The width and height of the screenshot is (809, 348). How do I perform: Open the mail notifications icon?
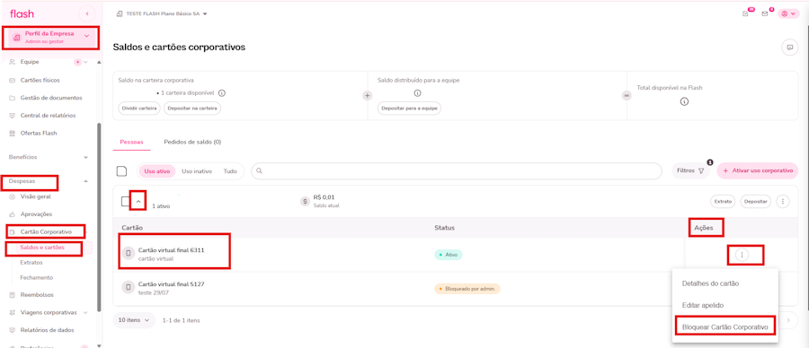pyautogui.click(x=765, y=13)
